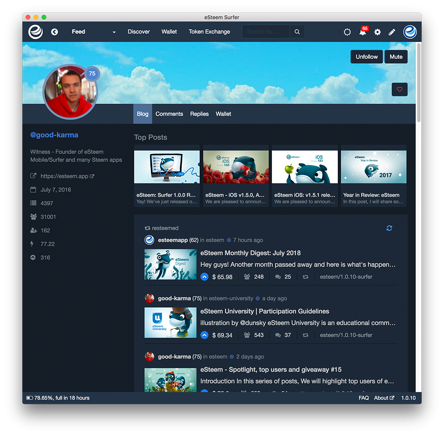This screenshot has width=444, height=436.
Task: Click the eSteem University post thumbnail
Action: [170, 322]
